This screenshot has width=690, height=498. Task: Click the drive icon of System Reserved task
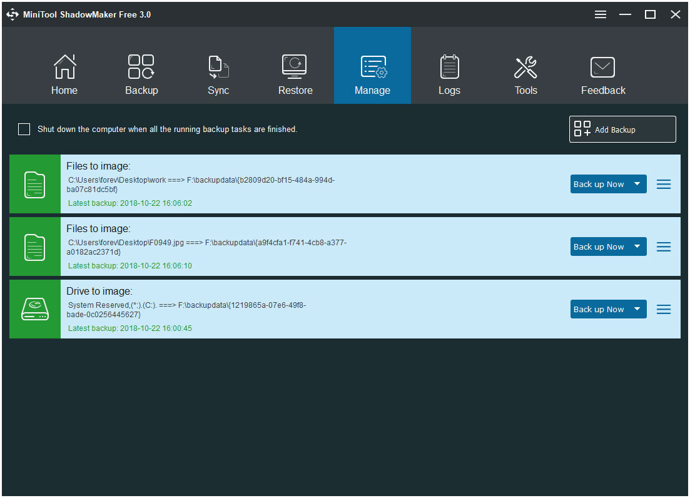[35, 309]
